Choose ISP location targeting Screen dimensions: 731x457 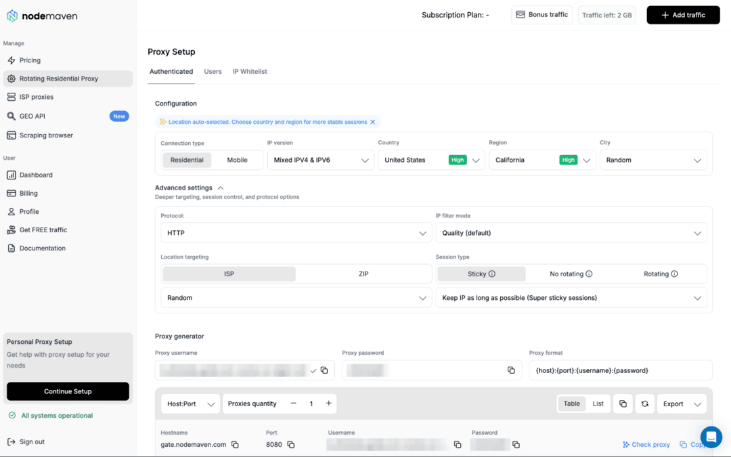(x=229, y=274)
